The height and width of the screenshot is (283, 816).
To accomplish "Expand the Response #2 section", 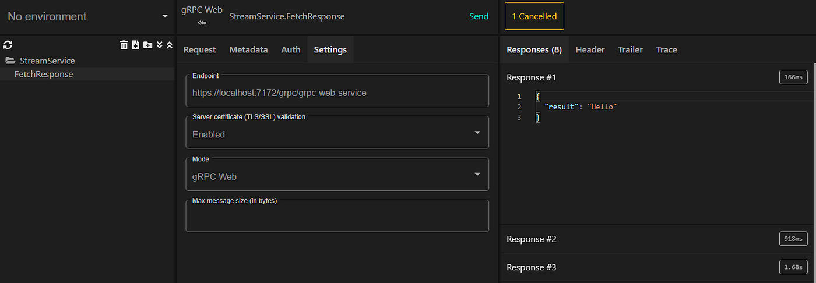I will (532, 239).
